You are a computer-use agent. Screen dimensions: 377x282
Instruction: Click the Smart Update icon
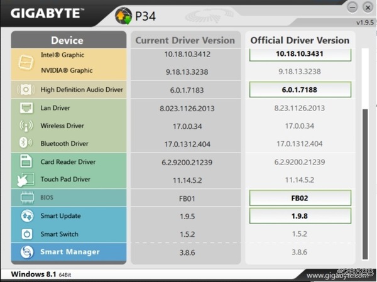click(26, 216)
